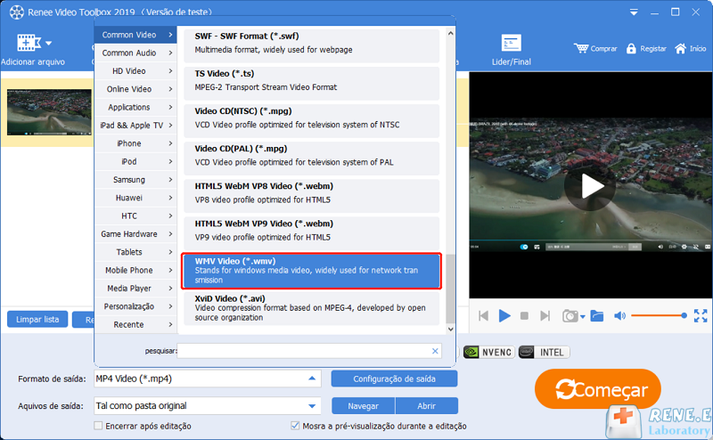Click the Adicionar arquivo film icon

coord(29,43)
